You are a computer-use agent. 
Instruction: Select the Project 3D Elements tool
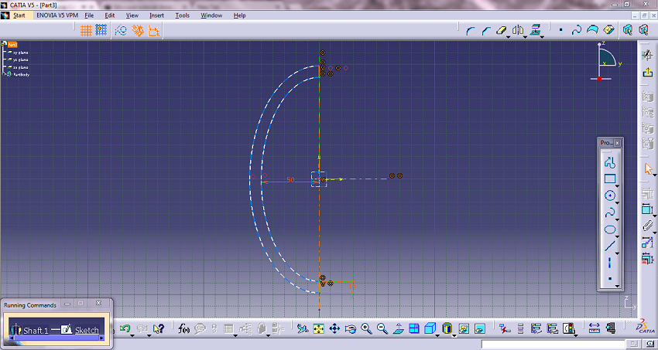tap(535, 30)
